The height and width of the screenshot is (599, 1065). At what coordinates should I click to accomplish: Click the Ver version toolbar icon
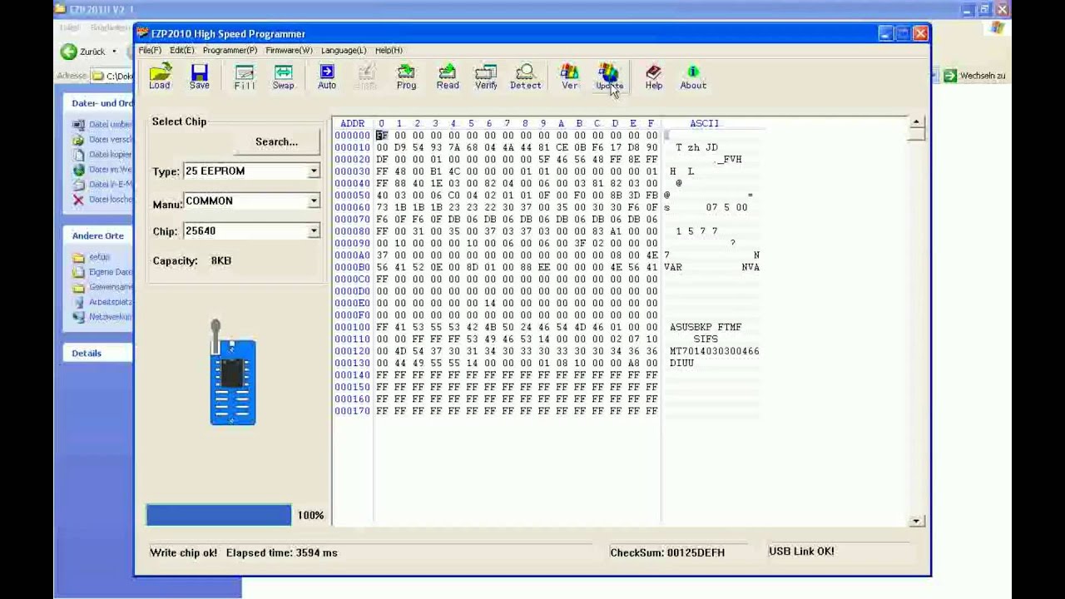pos(569,77)
